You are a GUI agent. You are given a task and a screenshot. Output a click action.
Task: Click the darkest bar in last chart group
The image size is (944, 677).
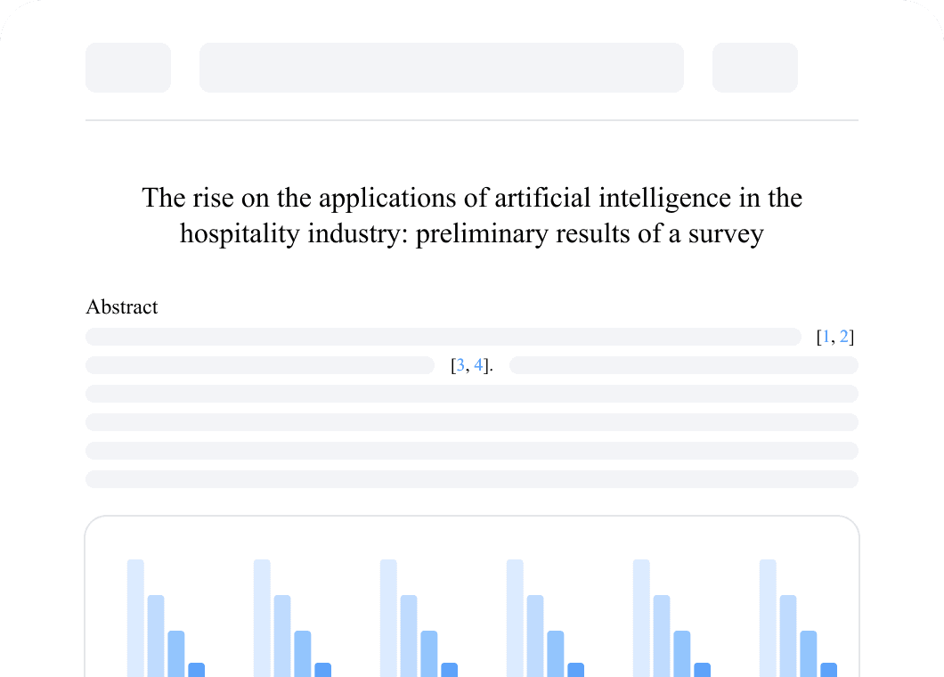(x=829, y=670)
